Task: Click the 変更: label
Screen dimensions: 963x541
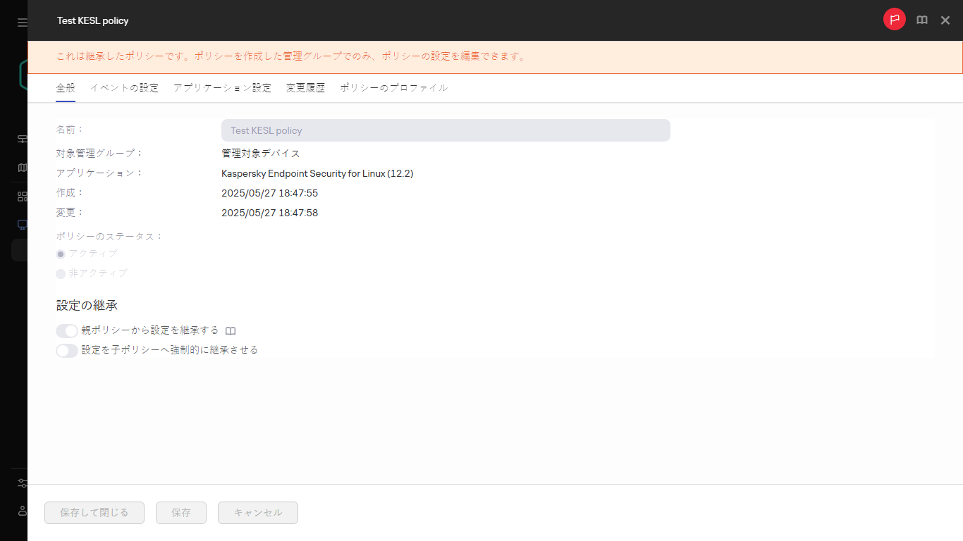Action: click(70, 212)
